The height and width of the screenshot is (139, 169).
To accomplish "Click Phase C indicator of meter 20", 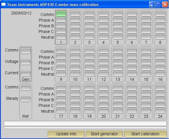I will click(x=103, y=105).
